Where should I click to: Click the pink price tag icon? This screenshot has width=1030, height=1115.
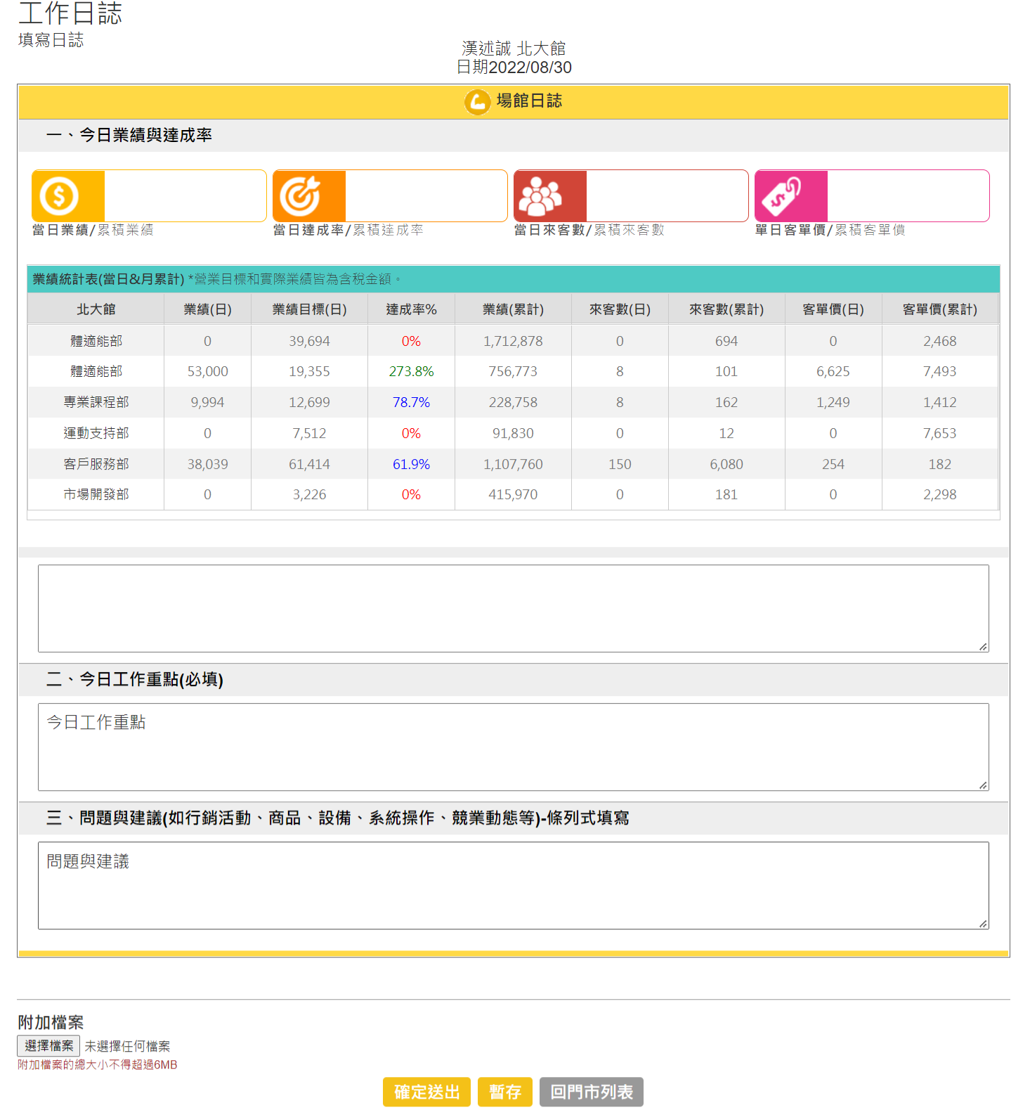(782, 196)
